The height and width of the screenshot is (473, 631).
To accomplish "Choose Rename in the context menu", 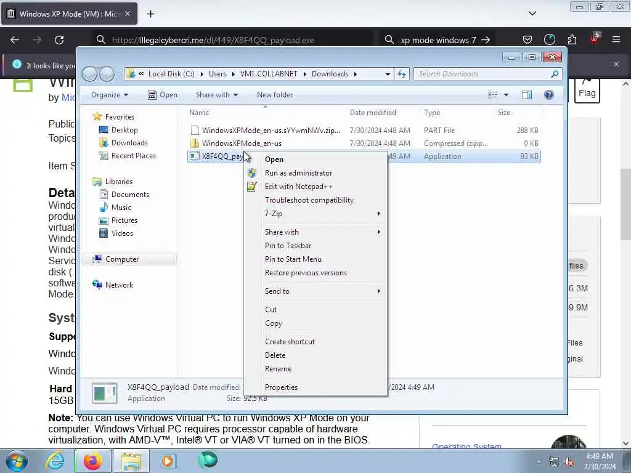I will coord(316,369).
